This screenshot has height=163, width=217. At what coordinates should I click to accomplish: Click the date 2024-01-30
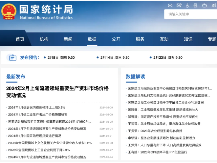(x=106, y=143)
